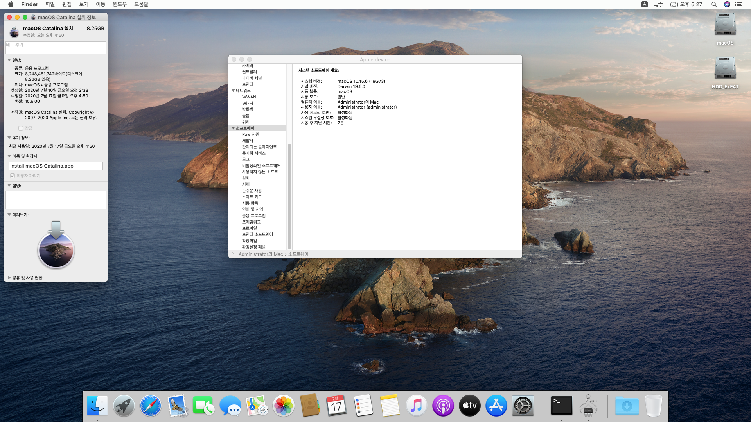Open Maps from the Dock
Image resolution: width=751 pixels, height=422 pixels.
click(x=257, y=406)
